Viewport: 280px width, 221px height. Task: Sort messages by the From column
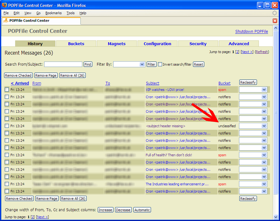(37, 83)
